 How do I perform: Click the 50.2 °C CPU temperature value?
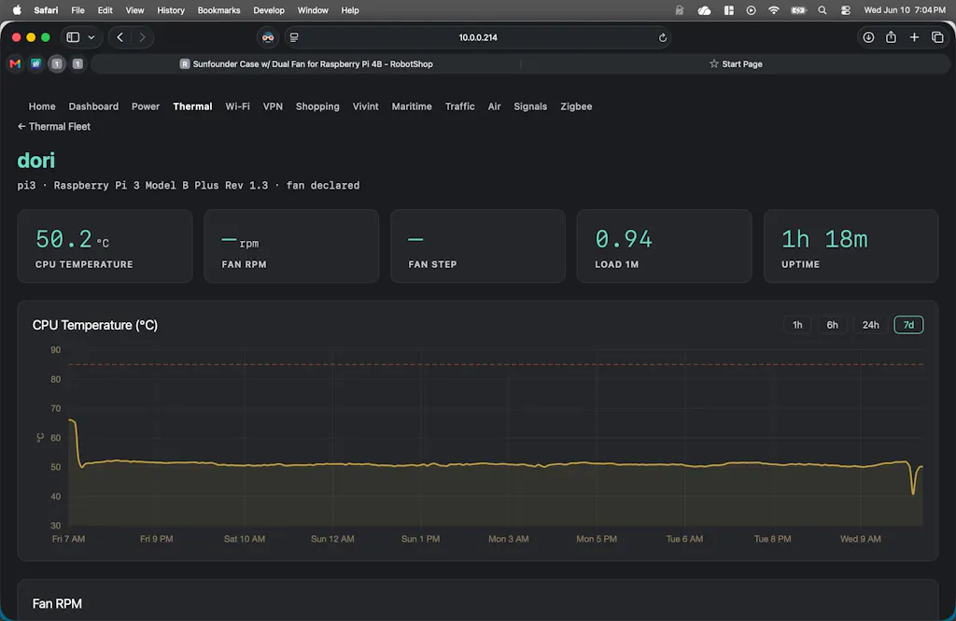pyautogui.click(x=72, y=239)
